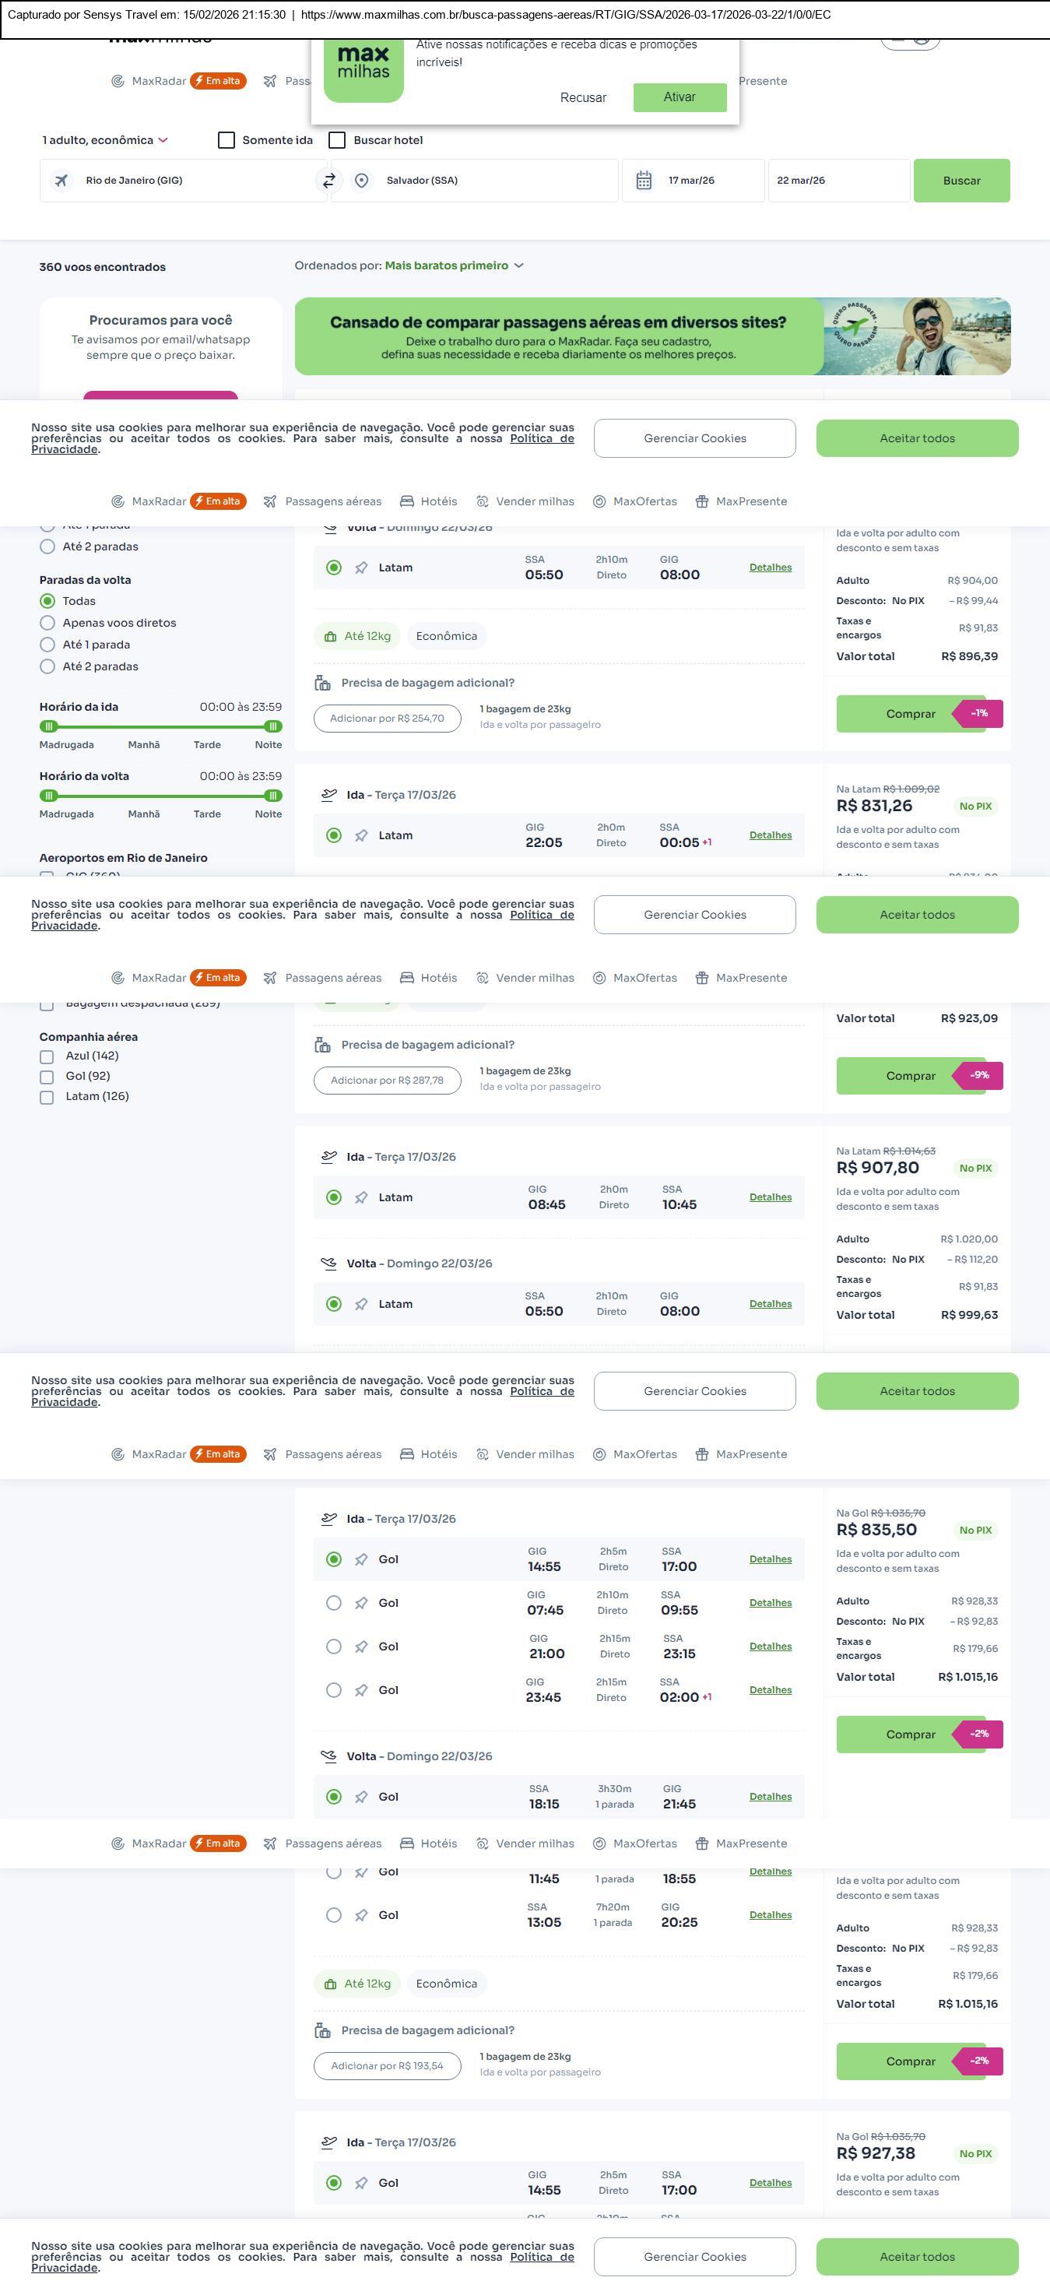This screenshot has width=1050, height=2295.
Task: Click the calendar icon beside departure date
Action: coord(644,181)
